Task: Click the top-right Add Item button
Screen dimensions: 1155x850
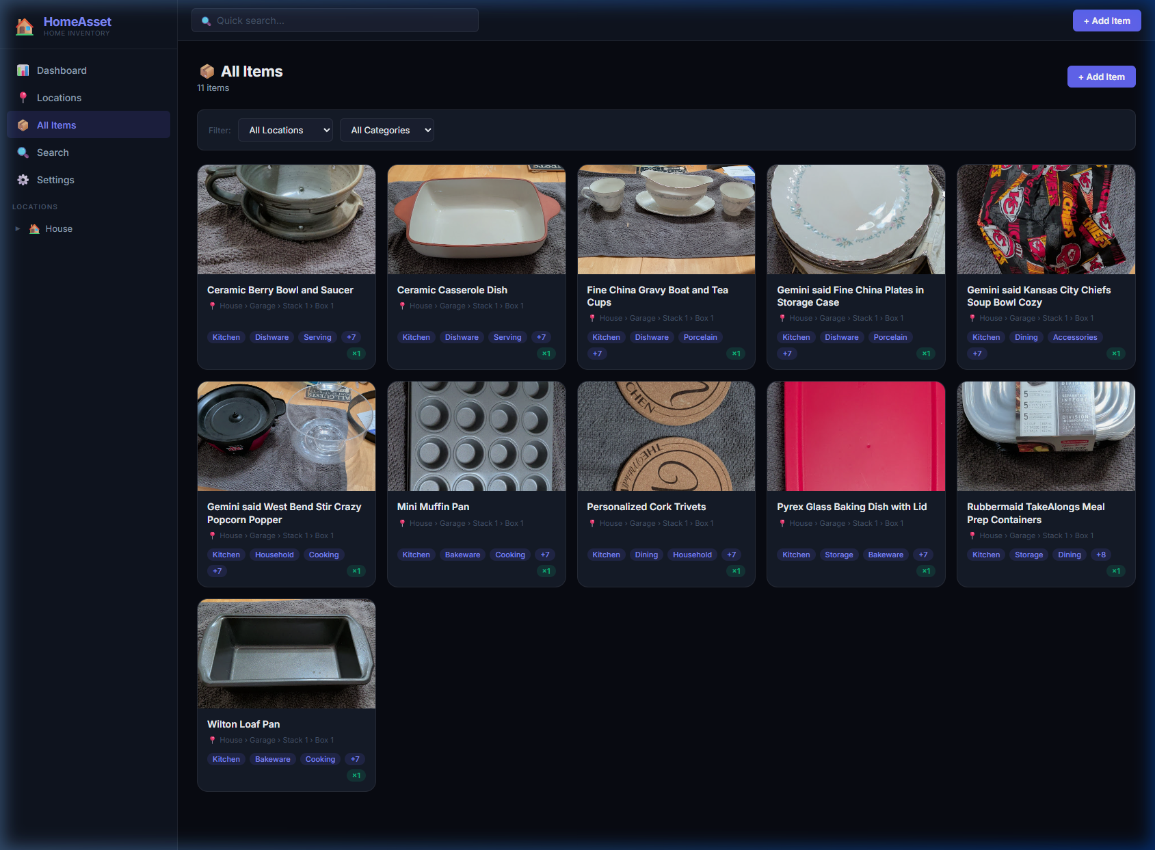Action: click(1106, 20)
